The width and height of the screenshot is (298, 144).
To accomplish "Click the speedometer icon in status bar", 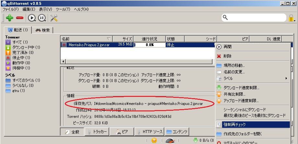I will tap(170, 141).
